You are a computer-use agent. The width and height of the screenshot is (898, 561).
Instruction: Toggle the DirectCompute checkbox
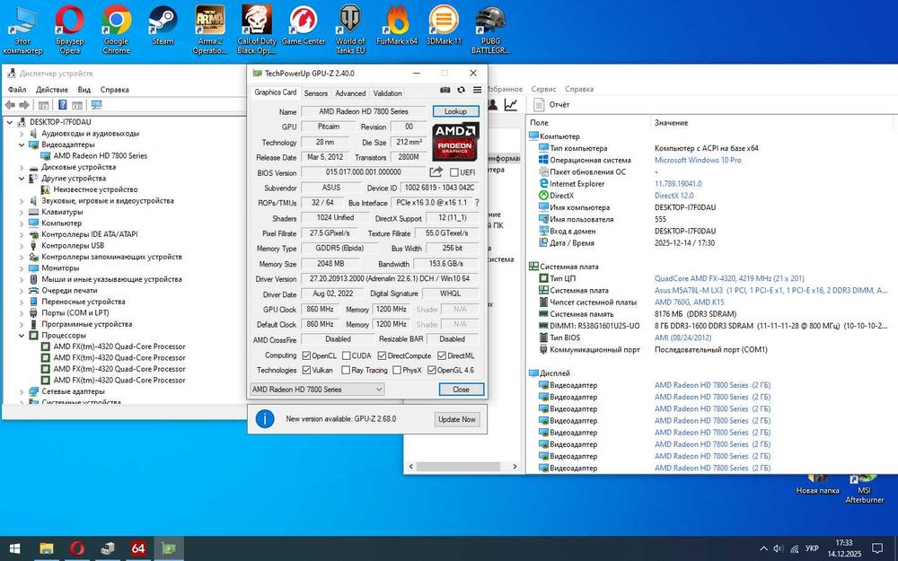382,355
